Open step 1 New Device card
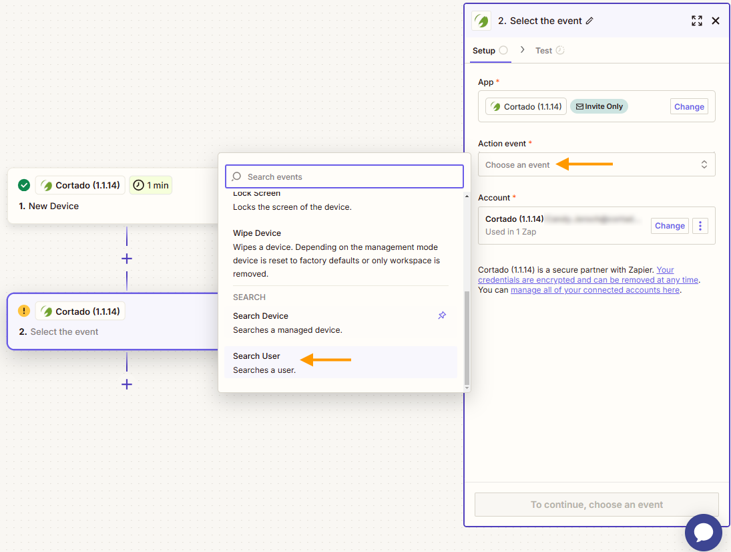 pos(113,196)
